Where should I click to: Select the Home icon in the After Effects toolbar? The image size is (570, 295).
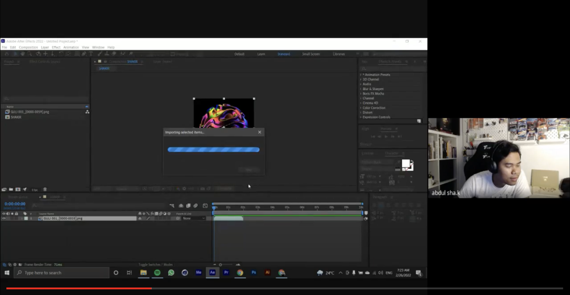(x=7, y=54)
